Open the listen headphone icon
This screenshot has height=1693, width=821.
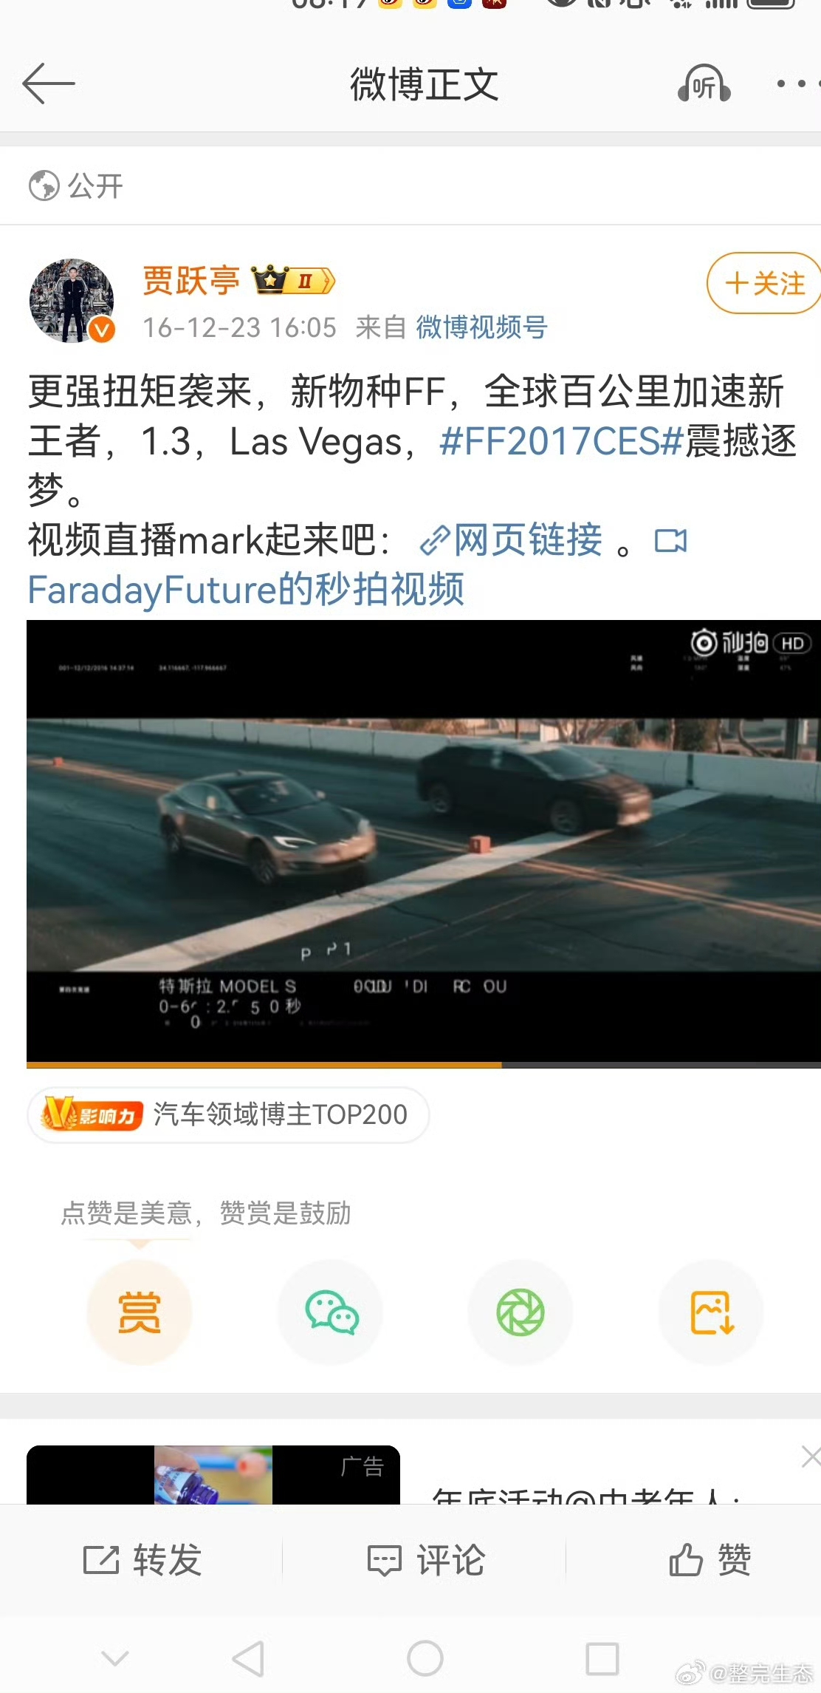704,84
